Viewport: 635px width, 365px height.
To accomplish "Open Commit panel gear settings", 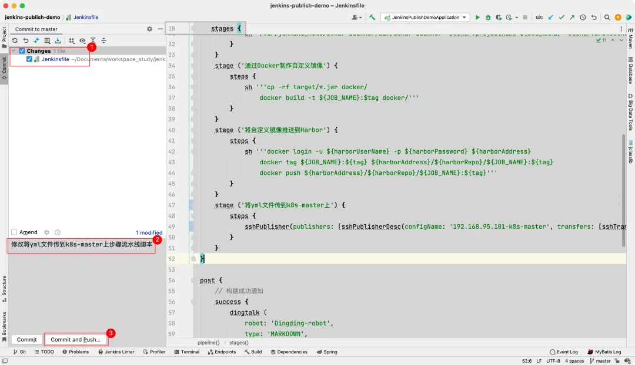I will click(149, 29).
